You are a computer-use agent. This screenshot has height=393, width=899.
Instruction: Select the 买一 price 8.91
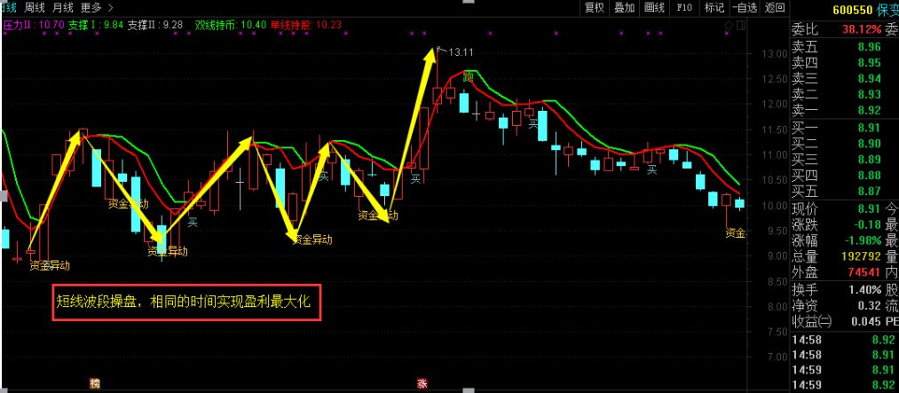[869, 128]
